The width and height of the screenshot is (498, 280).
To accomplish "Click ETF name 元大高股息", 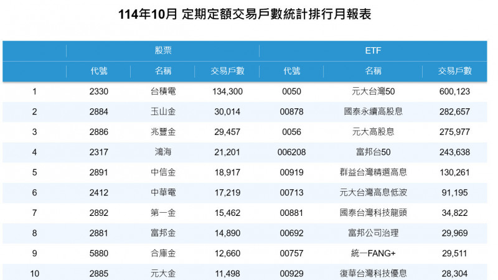I will [x=373, y=132].
